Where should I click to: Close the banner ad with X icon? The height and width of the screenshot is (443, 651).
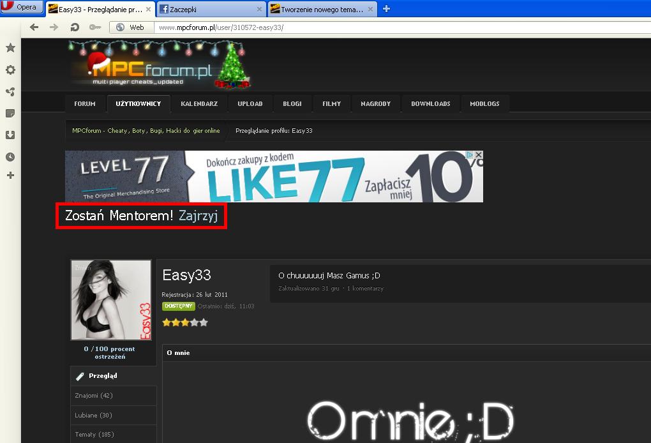(479, 154)
